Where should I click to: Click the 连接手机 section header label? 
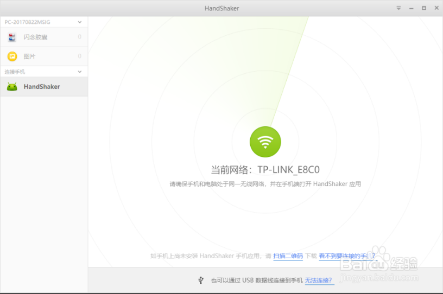point(15,72)
